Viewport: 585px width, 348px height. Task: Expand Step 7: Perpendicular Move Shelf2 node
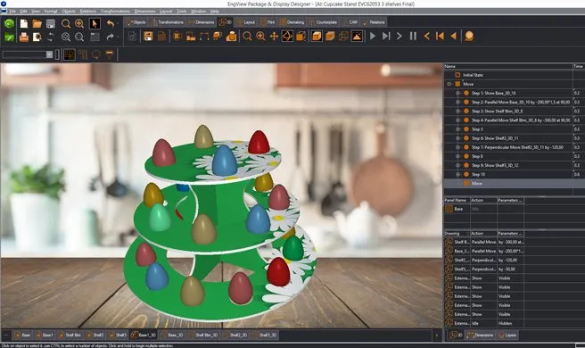[x=457, y=147]
